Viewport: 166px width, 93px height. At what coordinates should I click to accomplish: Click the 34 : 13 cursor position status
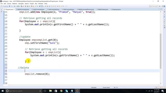point(116,87)
